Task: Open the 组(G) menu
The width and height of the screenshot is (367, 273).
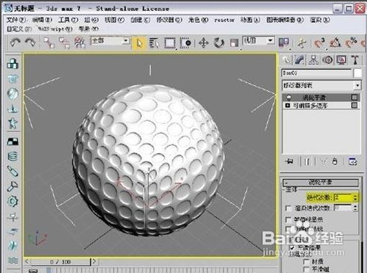Action: point(92,20)
